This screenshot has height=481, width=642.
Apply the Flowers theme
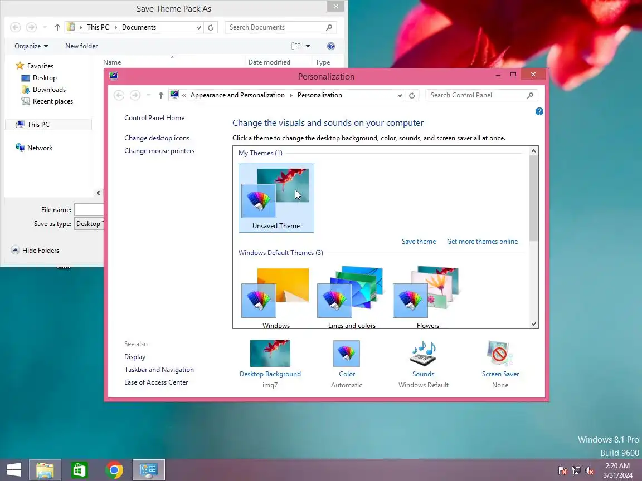click(427, 297)
